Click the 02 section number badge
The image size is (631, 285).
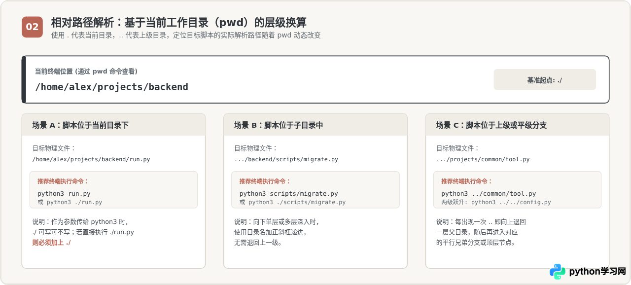(32, 27)
